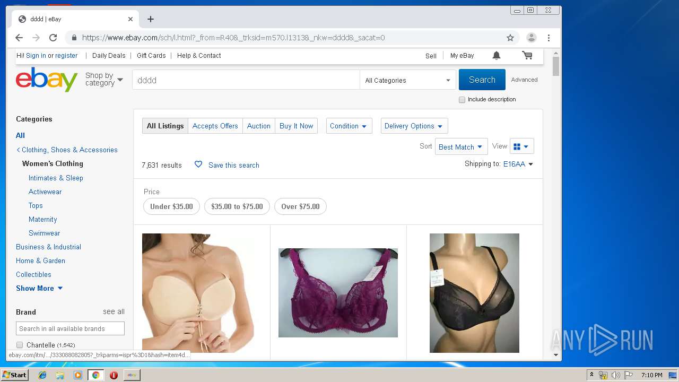Change the gallery View mode dropdown
Screen dimensions: 679x382
click(x=521, y=146)
